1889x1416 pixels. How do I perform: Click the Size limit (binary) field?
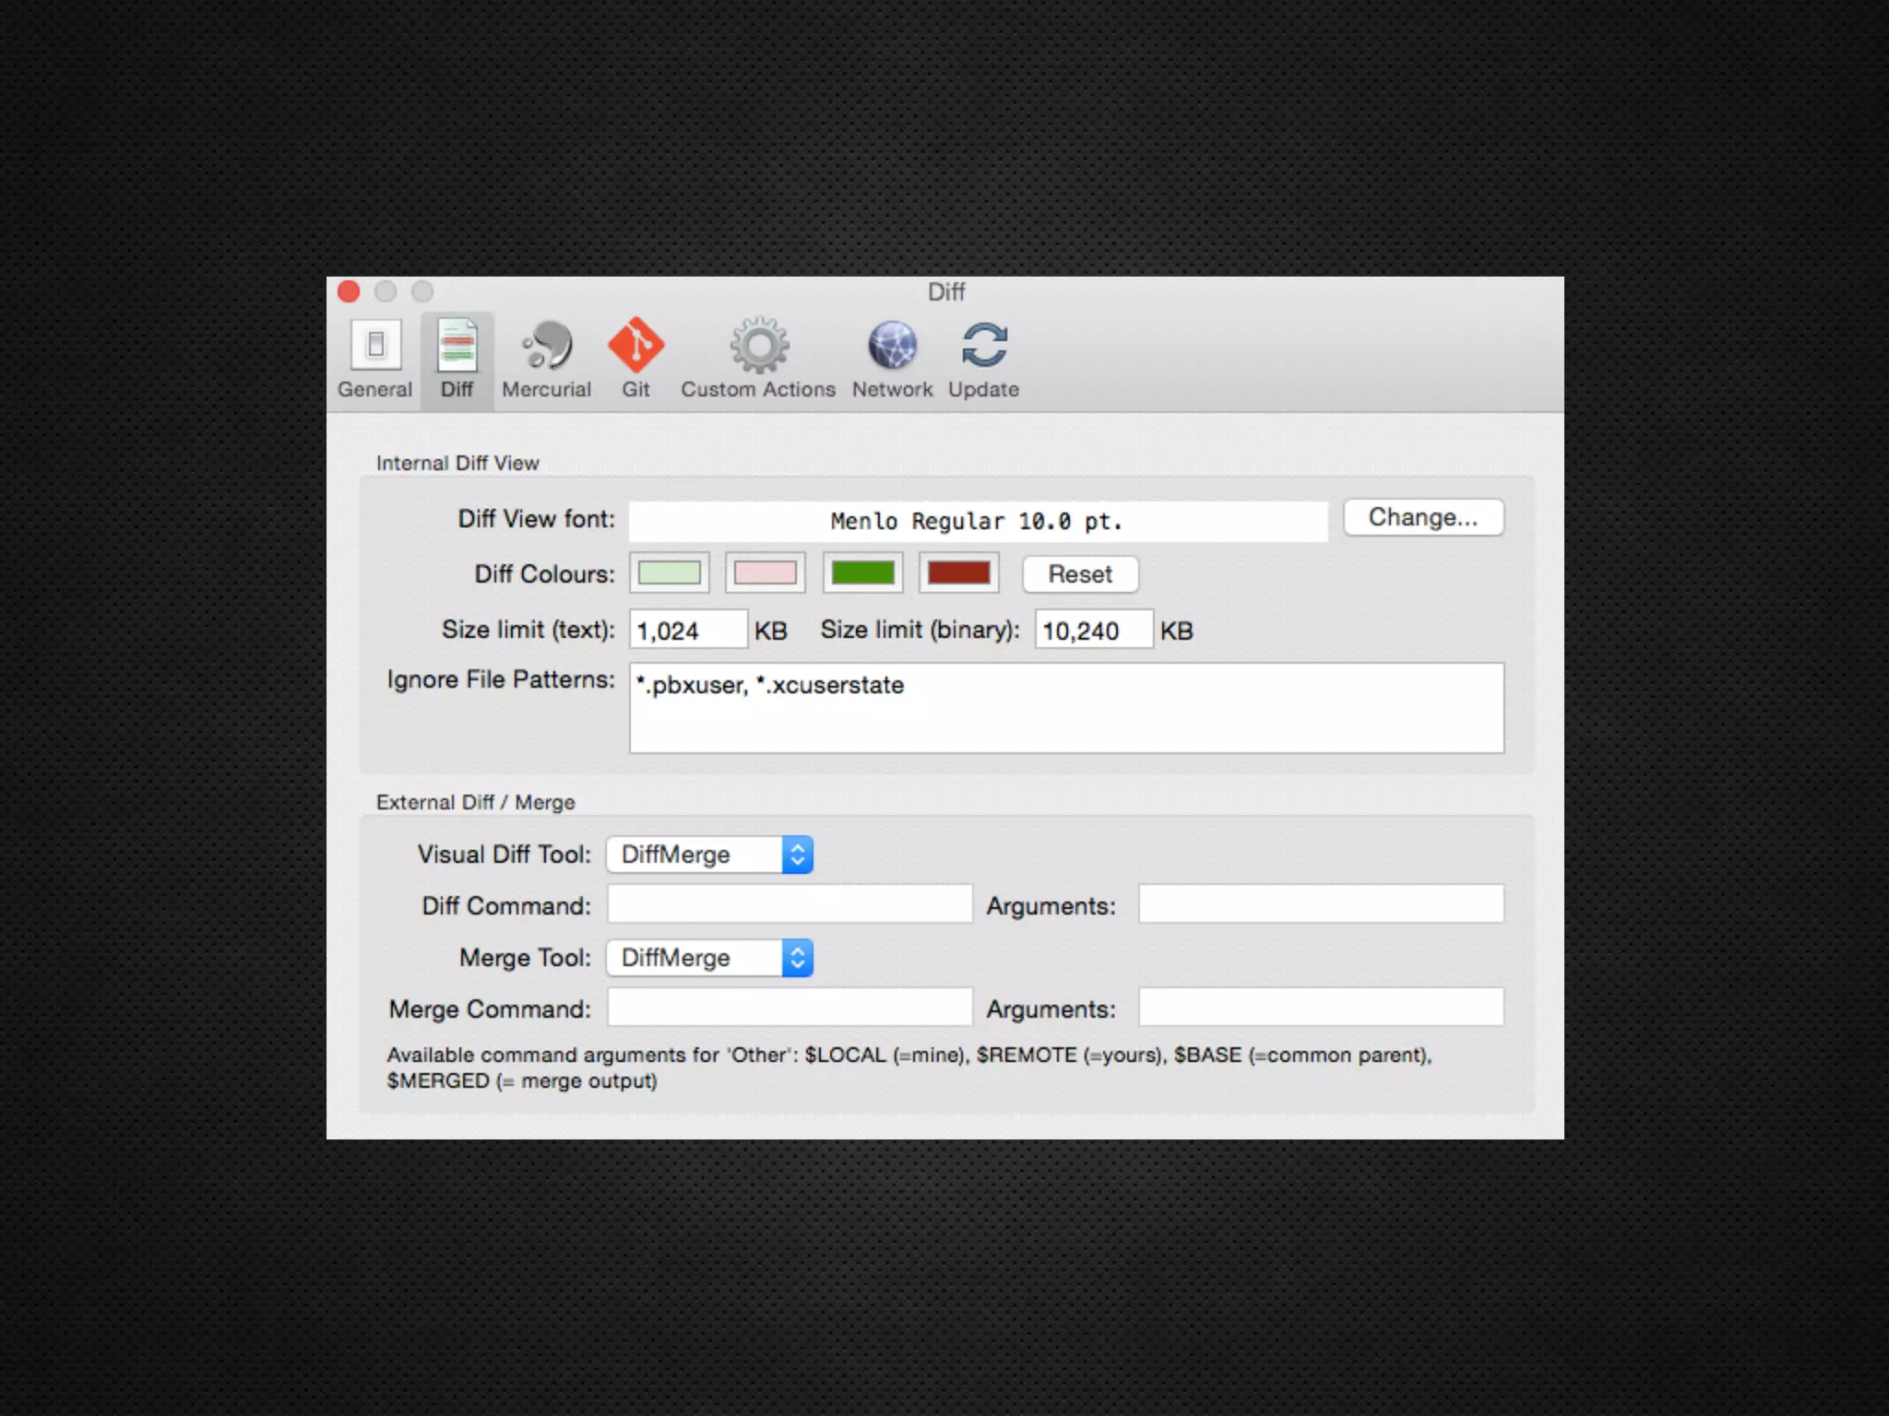[x=1093, y=631]
